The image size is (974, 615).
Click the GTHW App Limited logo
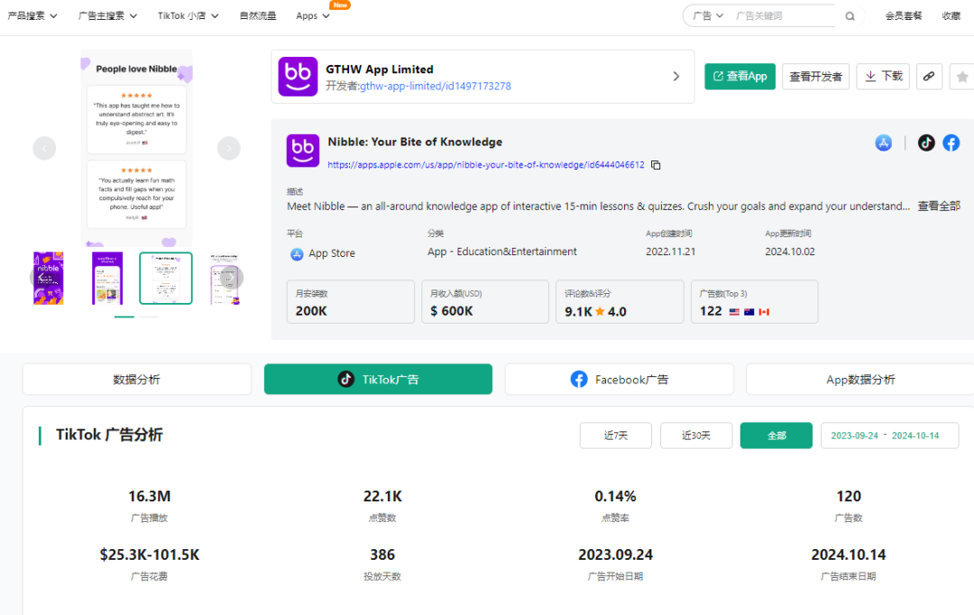pos(298,77)
